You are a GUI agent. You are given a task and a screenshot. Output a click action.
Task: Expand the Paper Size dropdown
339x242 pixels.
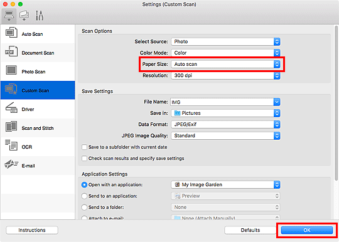pyautogui.click(x=225, y=64)
